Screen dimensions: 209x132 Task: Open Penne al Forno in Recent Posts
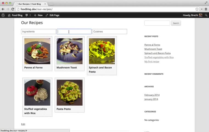pos(152,45)
